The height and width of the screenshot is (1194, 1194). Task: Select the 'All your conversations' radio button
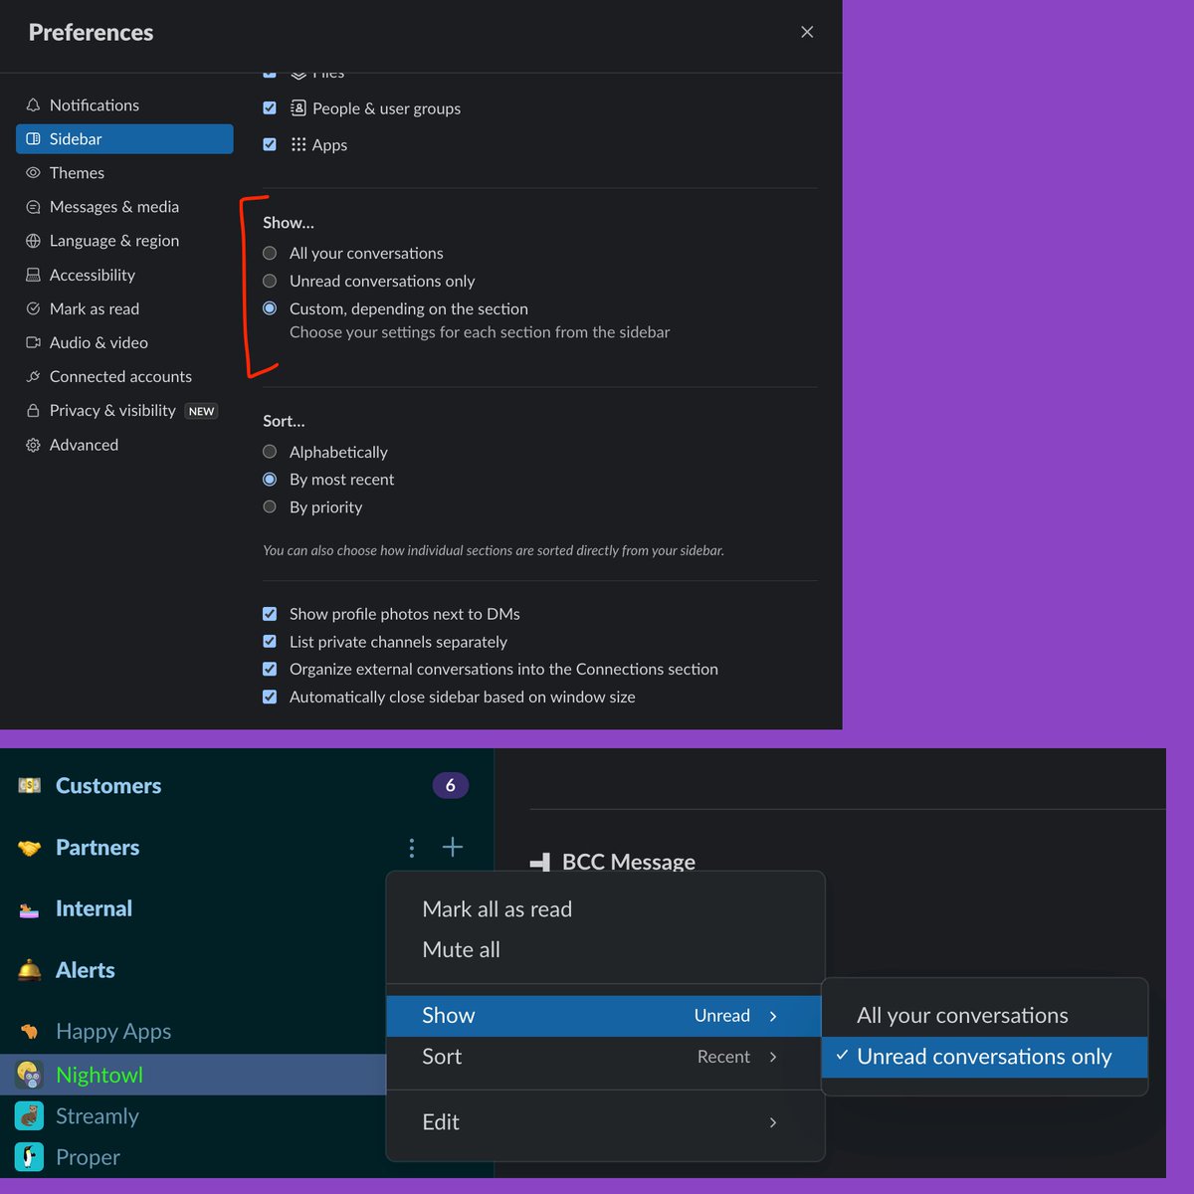pos(270,253)
